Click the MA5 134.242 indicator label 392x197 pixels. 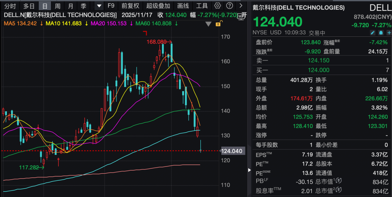[20, 24]
